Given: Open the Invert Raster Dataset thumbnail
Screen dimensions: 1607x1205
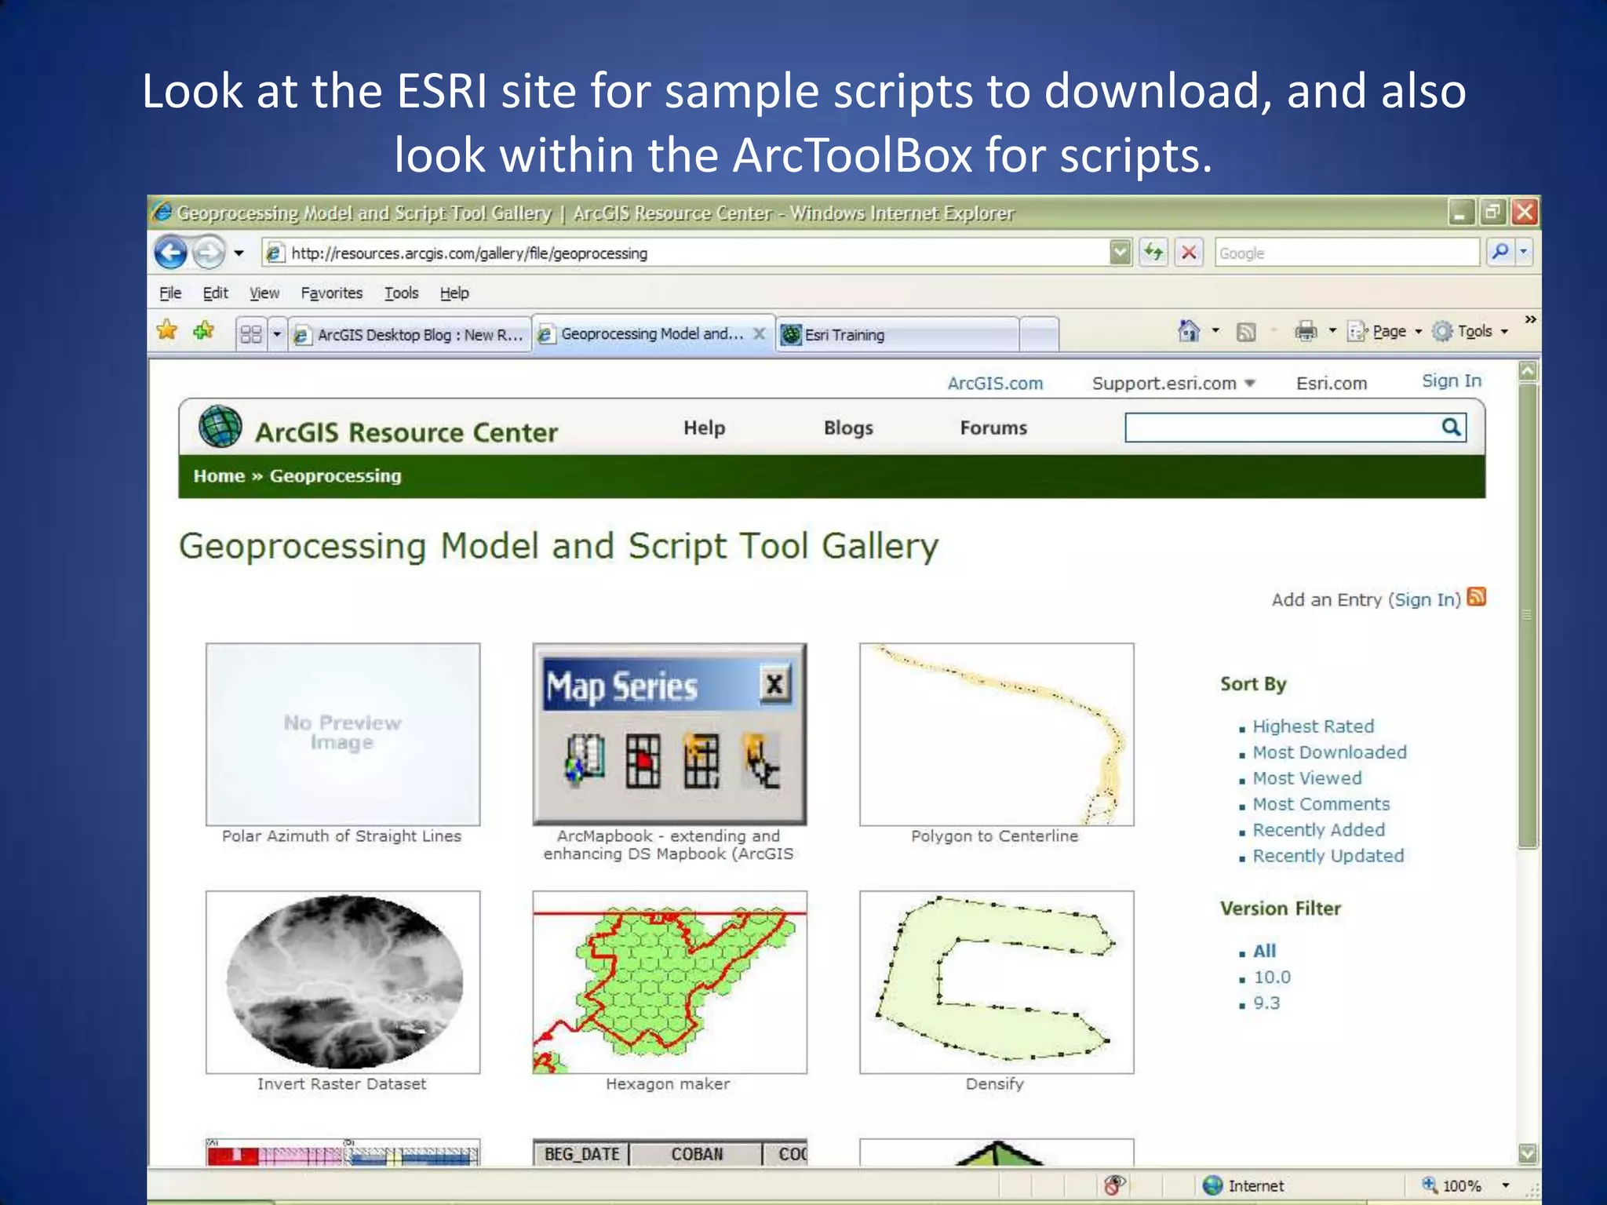Looking at the screenshot, I should coord(343,982).
